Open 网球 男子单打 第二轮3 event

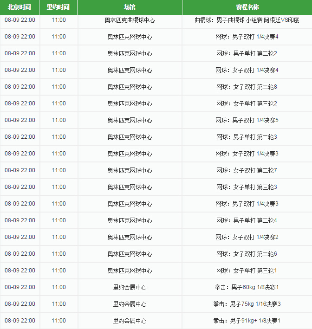(x=247, y=137)
